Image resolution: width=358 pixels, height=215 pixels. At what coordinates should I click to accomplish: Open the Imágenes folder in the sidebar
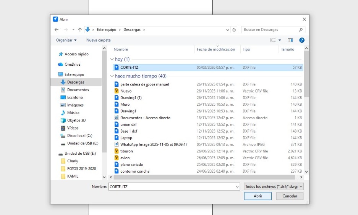pyautogui.click(x=72, y=105)
